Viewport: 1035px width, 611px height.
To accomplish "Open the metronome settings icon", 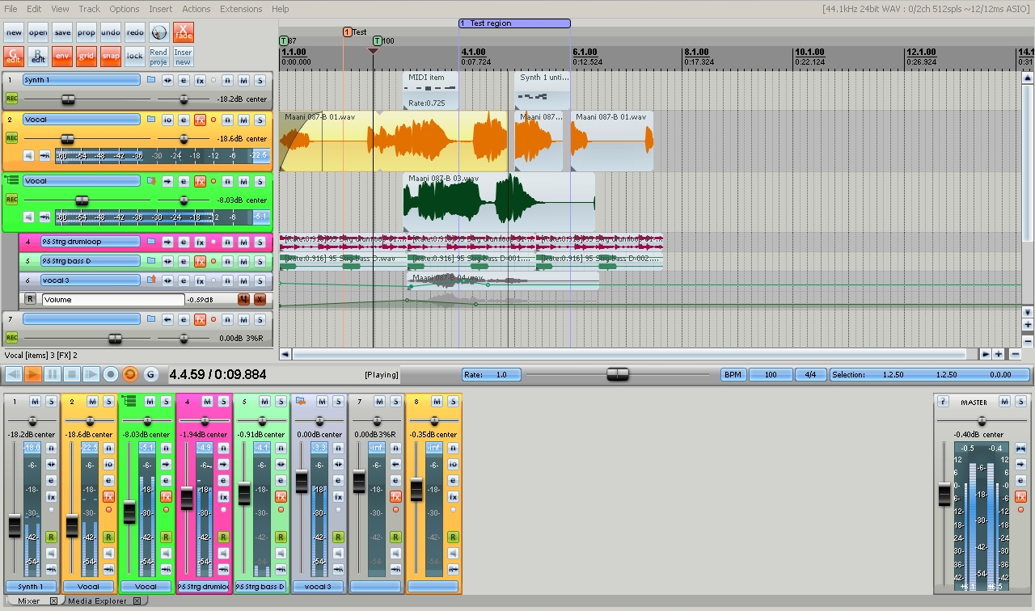I will (x=158, y=33).
